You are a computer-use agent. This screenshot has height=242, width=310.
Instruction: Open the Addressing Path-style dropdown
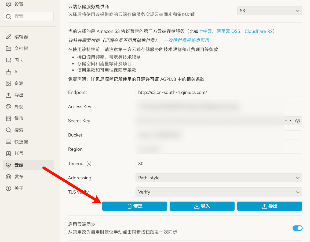[219, 178]
